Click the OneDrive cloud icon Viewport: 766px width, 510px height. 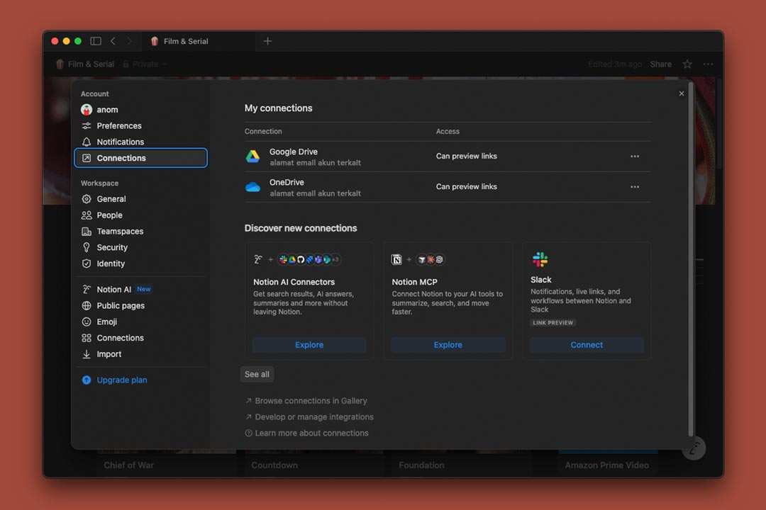point(252,187)
